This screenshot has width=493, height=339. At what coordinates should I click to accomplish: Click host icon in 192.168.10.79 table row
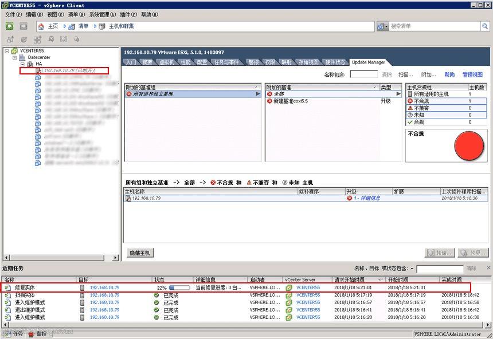point(128,198)
